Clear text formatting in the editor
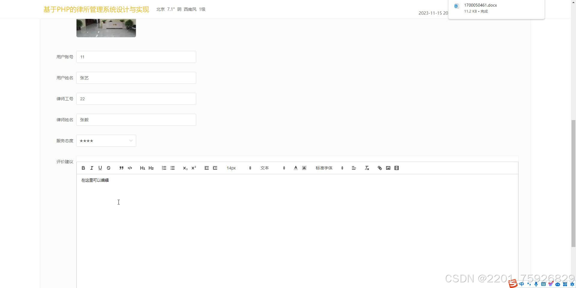This screenshot has height=288, width=576. (x=367, y=168)
